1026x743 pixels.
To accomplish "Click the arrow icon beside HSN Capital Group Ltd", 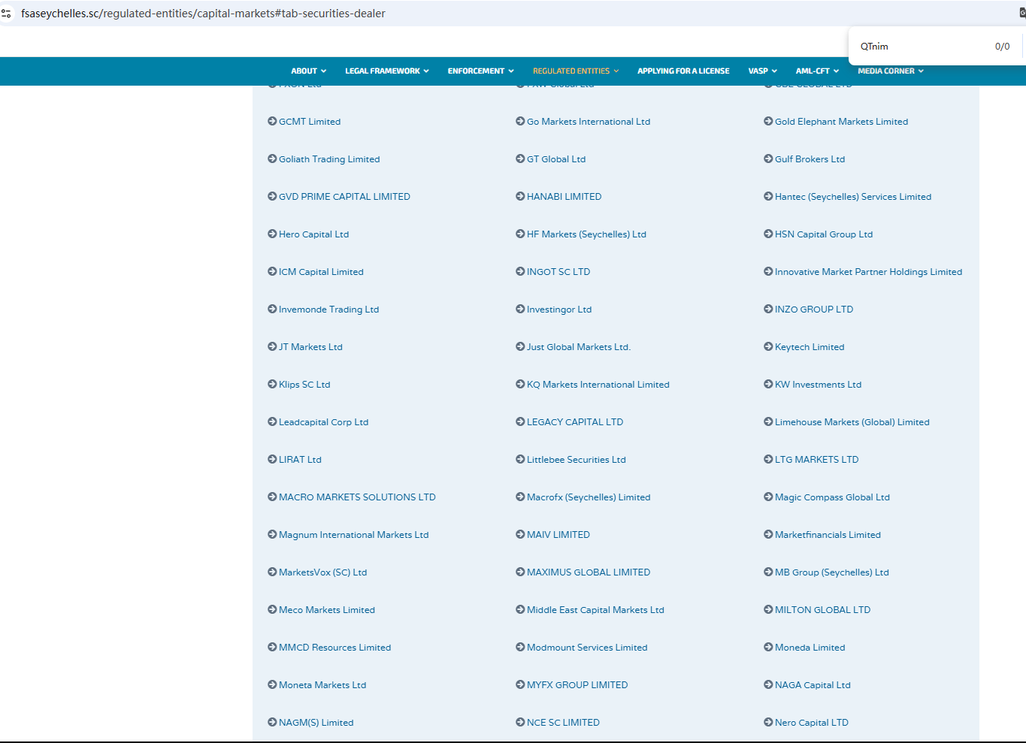I will coord(768,234).
